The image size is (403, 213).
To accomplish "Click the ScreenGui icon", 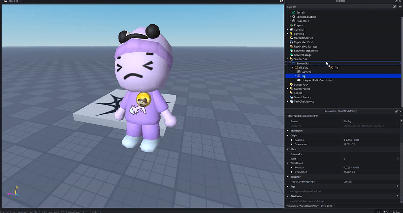I will click(x=294, y=63).
